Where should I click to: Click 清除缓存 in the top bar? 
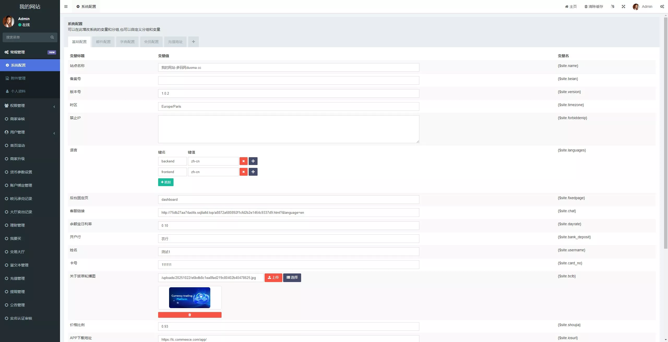(594, 7)
